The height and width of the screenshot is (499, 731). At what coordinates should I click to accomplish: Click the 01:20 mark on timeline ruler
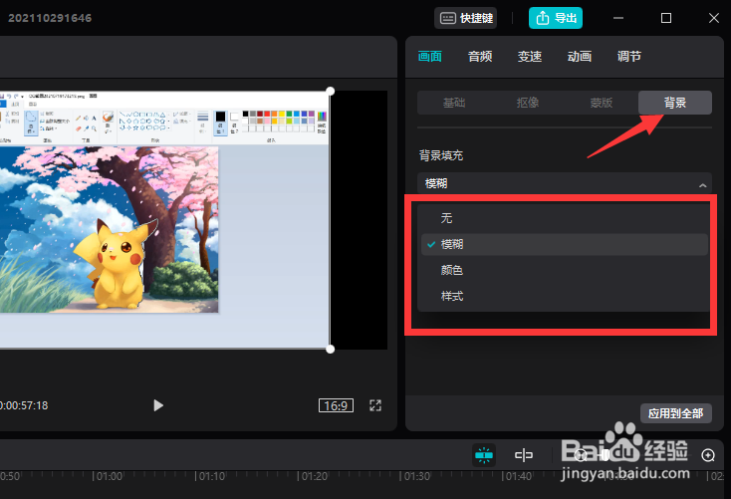click(x=313, y=477)
